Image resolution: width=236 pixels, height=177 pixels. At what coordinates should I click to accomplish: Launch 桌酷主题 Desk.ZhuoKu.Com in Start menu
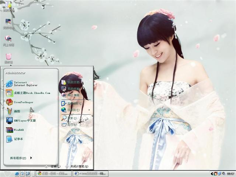[x=28, y=93]
